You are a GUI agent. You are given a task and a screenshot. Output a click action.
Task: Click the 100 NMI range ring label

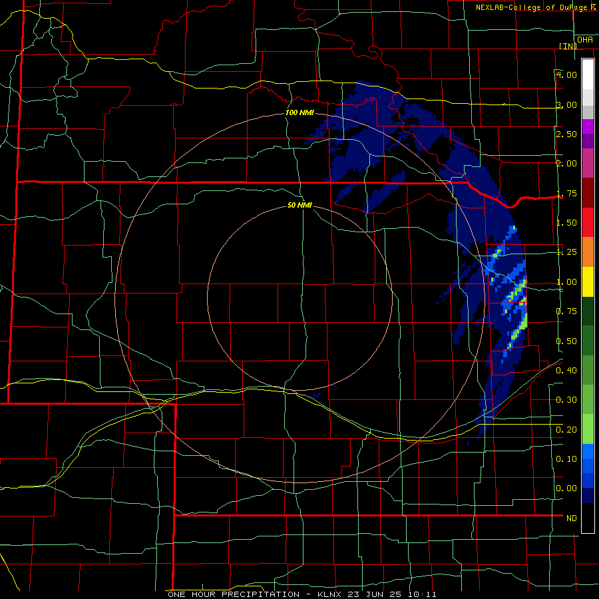tap(299, 112)
